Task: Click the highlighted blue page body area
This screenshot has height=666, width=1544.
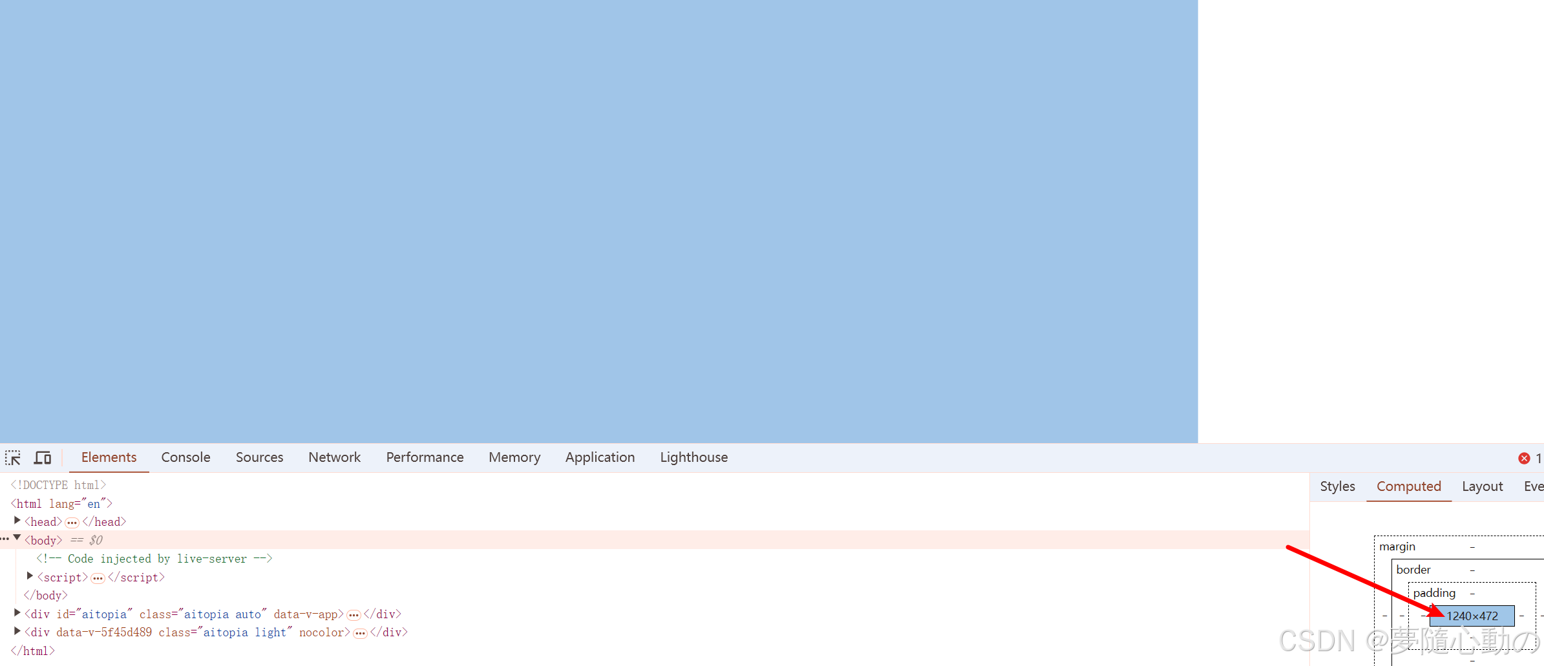Action: point(598,221)
